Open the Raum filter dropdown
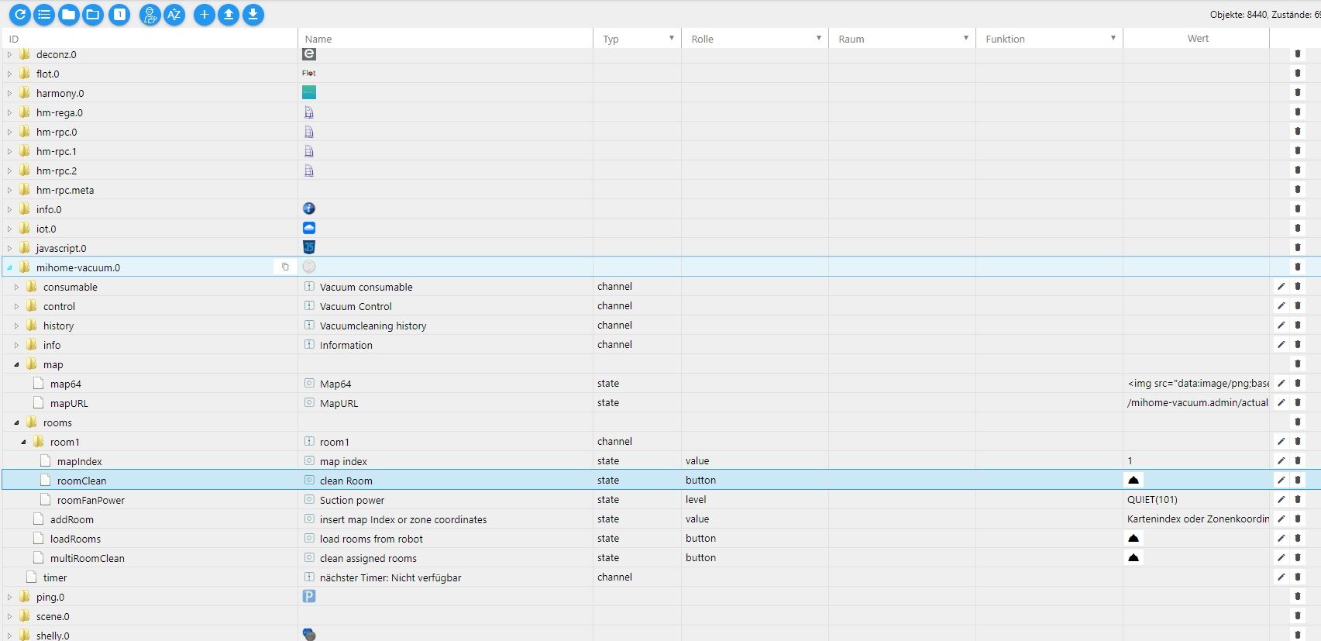Viewport: 1321px width, 641px height. point(966,38)
